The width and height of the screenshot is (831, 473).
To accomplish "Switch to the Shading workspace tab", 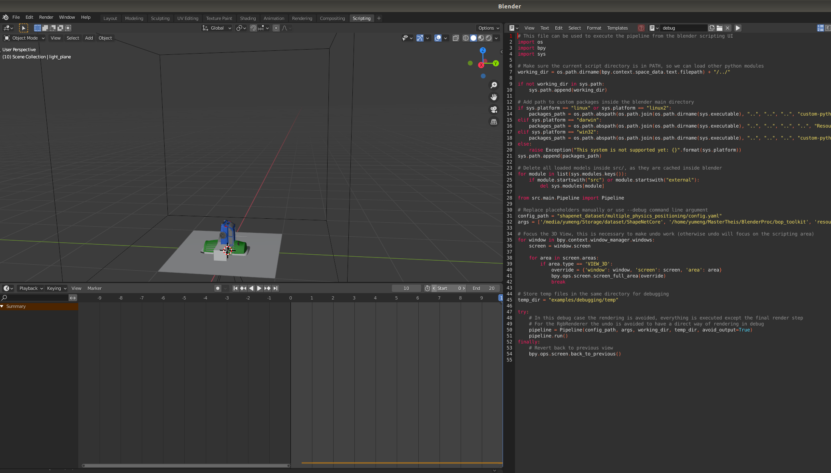I will coord(248,18).
